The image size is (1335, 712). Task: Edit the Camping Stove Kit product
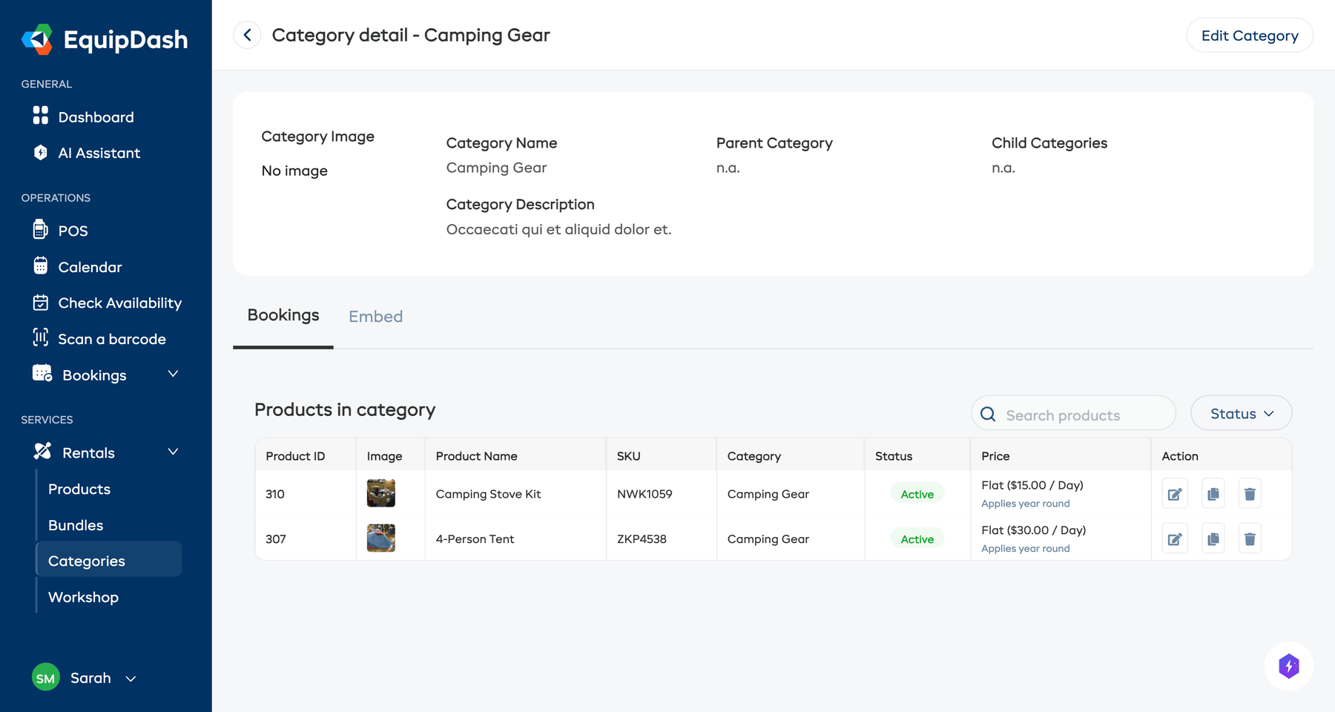pos(1174,493)
